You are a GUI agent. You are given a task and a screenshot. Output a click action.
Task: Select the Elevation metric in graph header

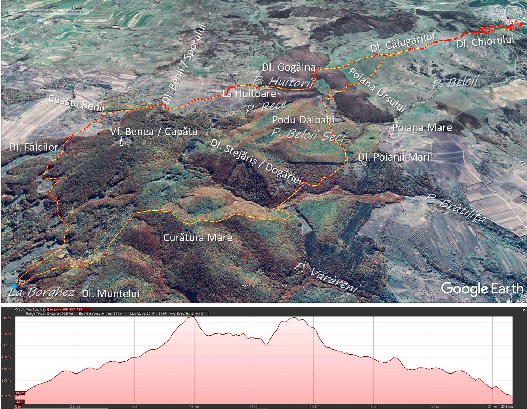[66, 310]
